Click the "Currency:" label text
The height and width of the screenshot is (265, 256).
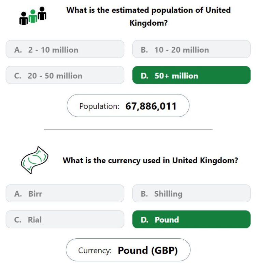pos(95,251)
